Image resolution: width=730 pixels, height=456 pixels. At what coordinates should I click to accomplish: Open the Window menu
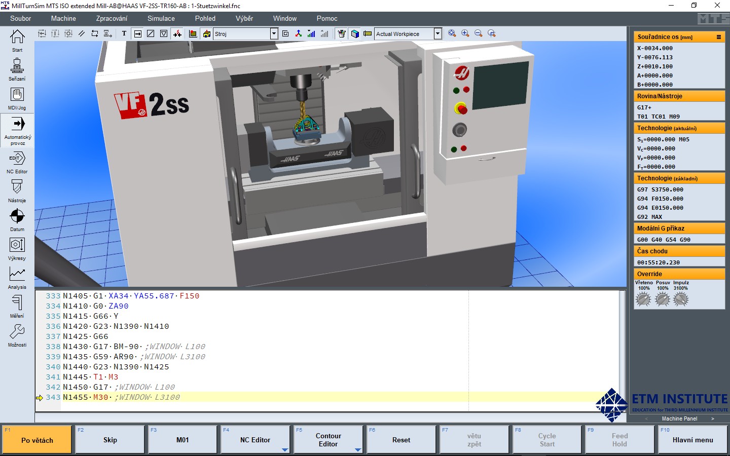[285, 18]
